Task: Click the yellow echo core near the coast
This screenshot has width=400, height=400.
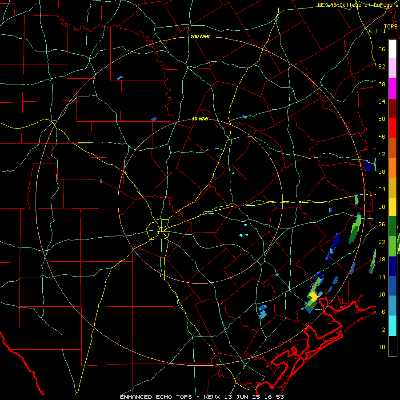Action: (x=313, y=297)
